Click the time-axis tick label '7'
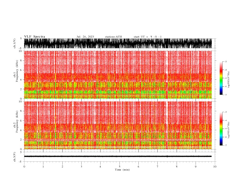The height and width of the screenshot is (187, 242). pos(157,167)
